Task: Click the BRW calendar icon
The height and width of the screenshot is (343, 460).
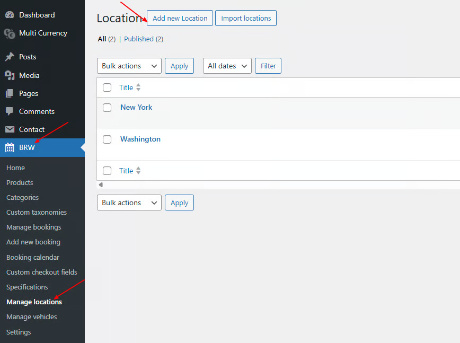Action: coord(10,147)
